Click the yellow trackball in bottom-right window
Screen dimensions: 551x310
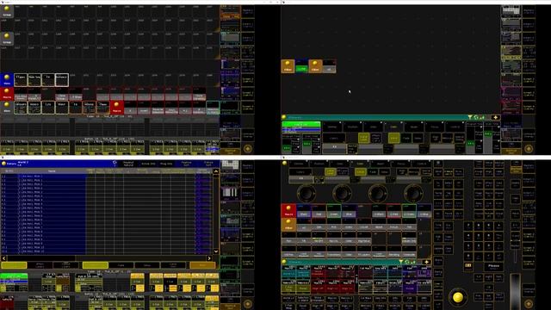tap(457, 297)
